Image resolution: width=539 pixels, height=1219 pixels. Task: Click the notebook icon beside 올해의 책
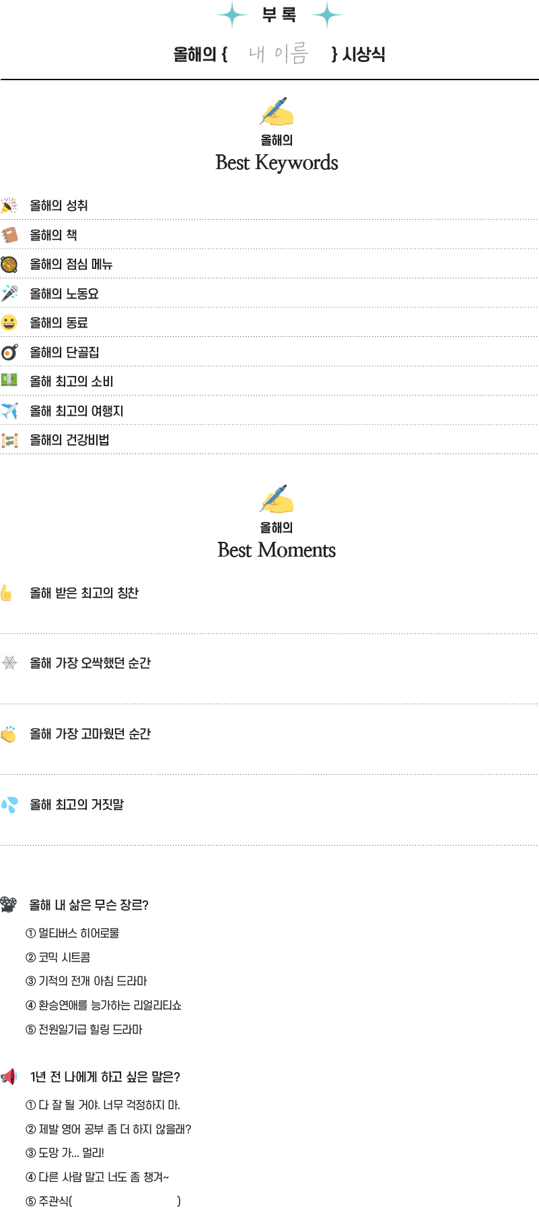(9, 235)
